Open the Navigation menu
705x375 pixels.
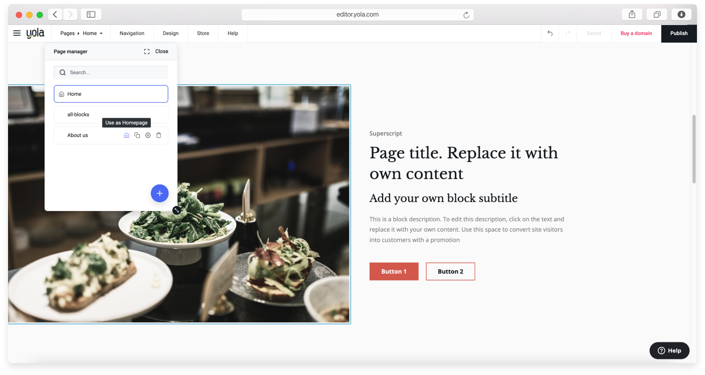132,33
